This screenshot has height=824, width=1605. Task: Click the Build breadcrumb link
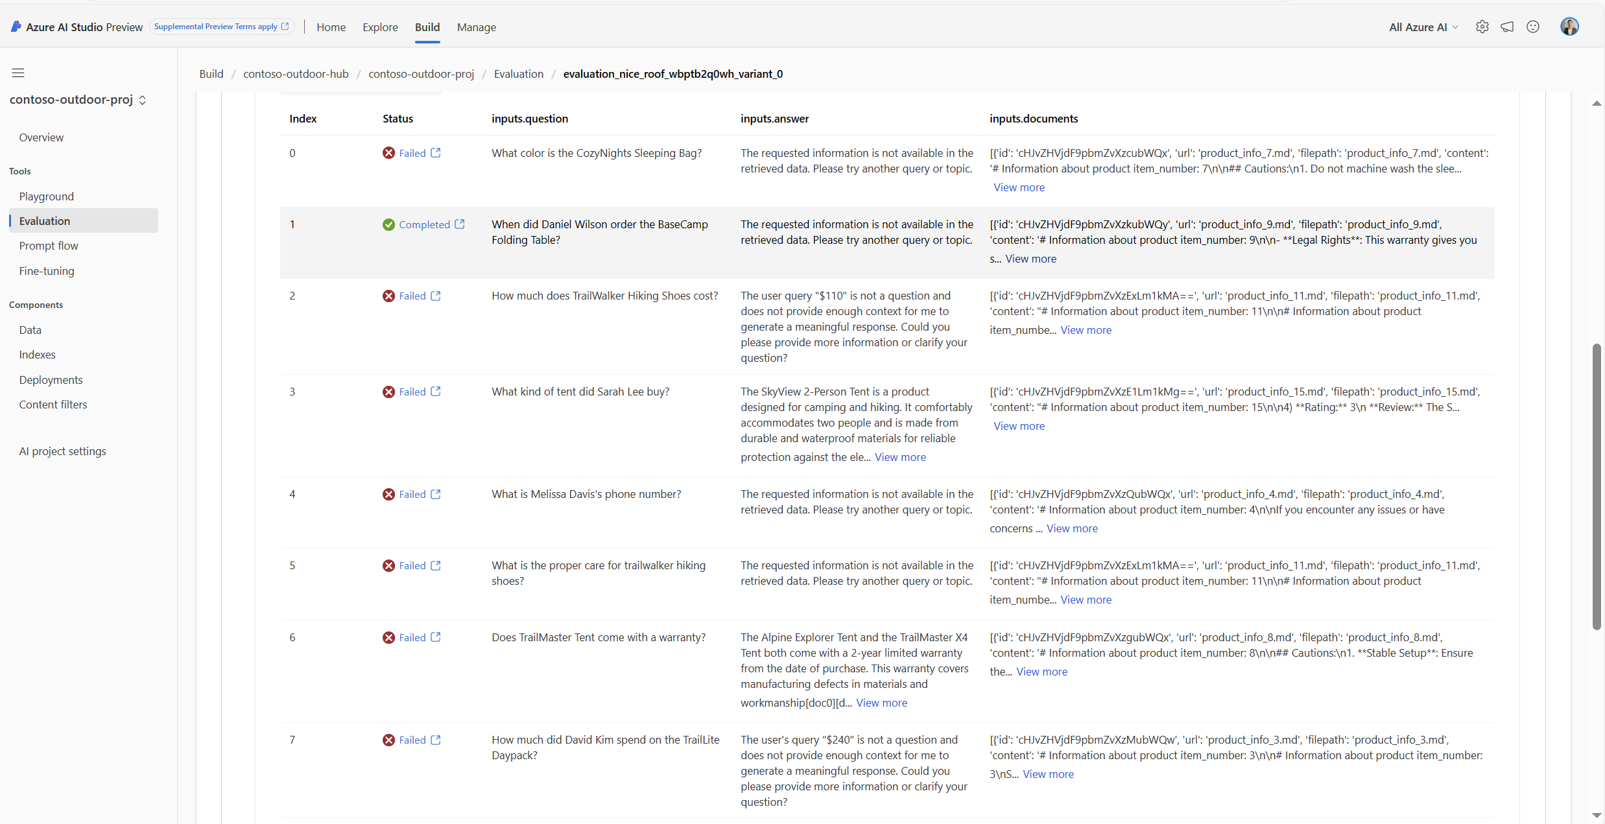[x=211, y=74]
